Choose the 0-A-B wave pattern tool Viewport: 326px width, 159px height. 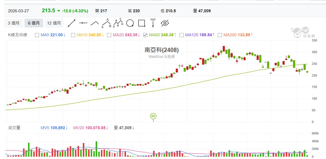tap(106, 23)
